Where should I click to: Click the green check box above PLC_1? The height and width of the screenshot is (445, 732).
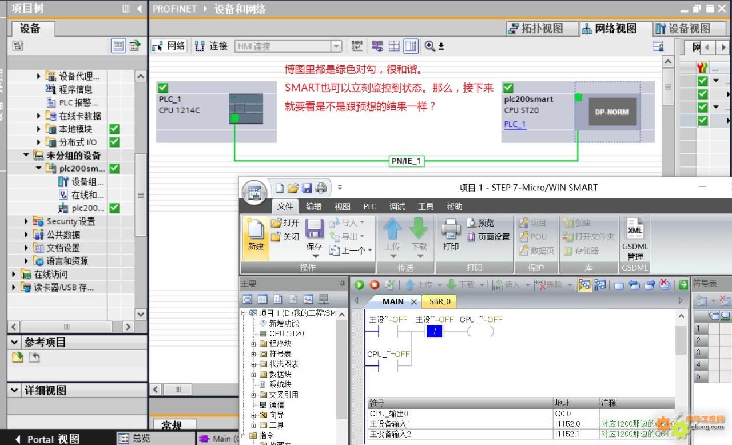(163, 88)
